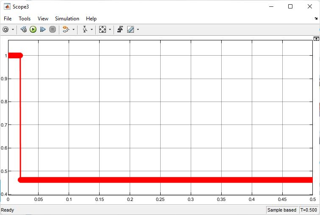Open the Simulation menu

(x=67, y=19)
